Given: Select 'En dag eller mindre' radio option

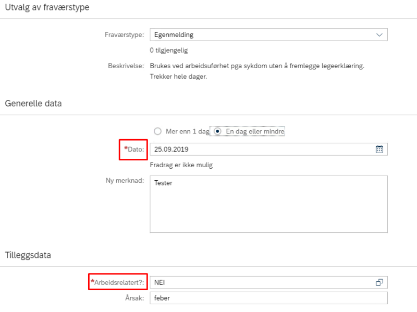Looking at the screenshot, I should point(217,131).
